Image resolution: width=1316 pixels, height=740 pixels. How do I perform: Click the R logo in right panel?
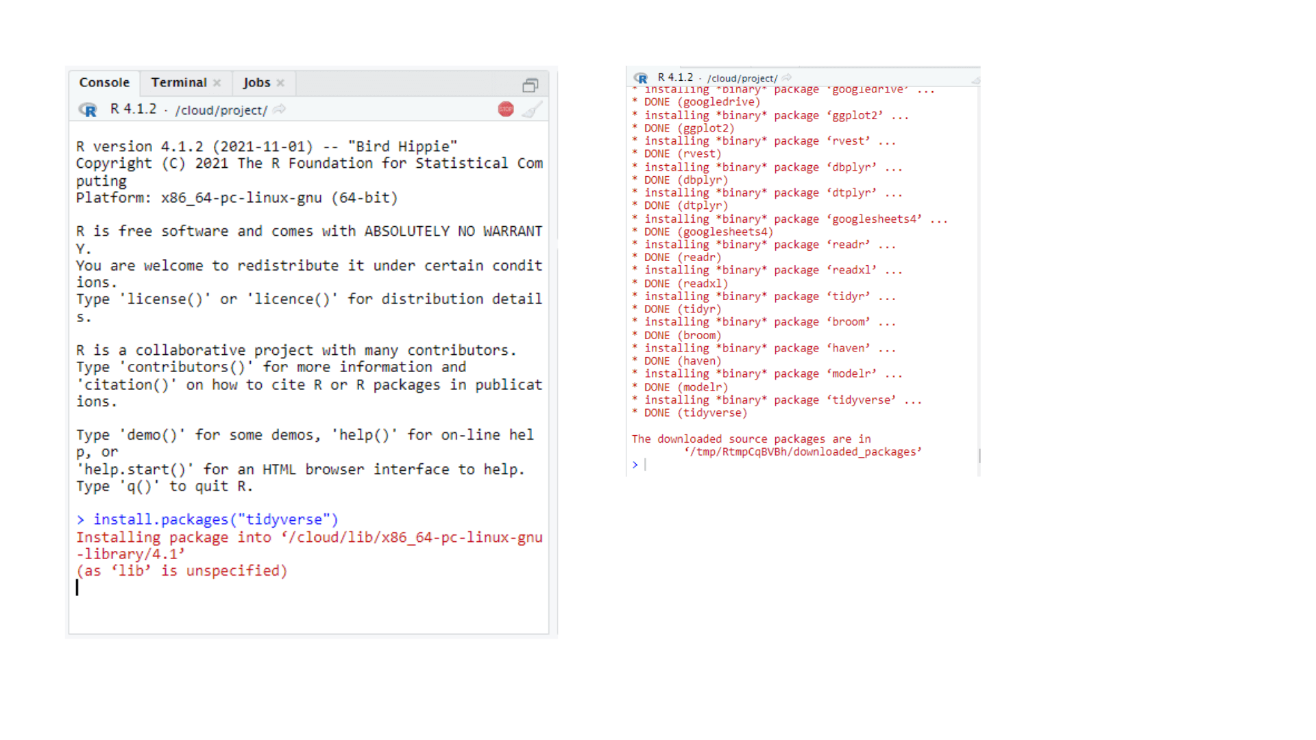pos(641,78)
